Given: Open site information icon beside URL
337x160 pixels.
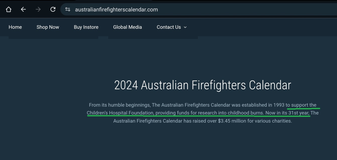Looking at the screenshot, I should [68, 10].
